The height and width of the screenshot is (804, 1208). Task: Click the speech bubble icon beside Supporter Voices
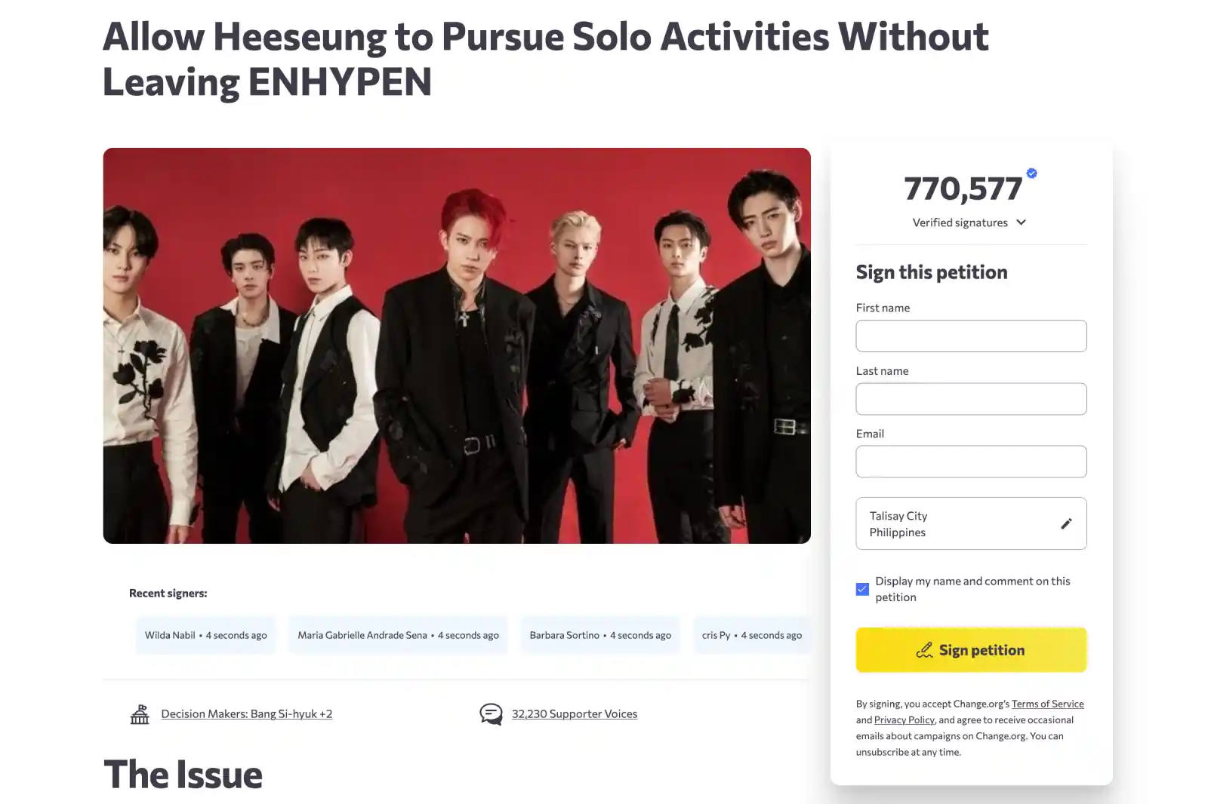pos(492,713)
